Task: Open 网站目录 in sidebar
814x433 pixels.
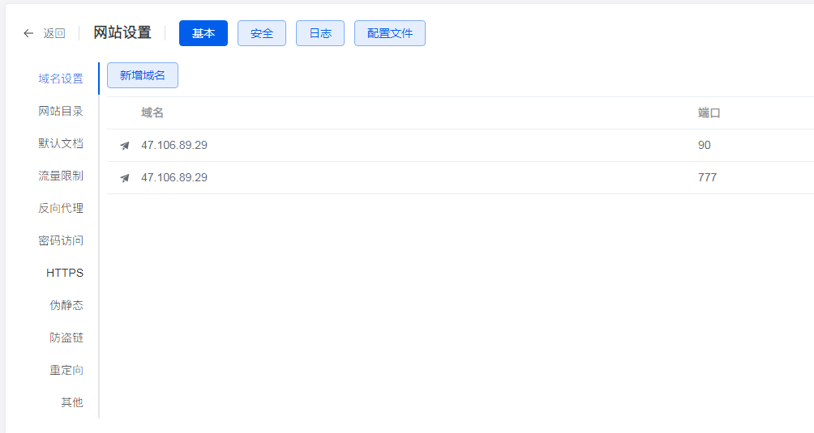Action: click(61, 111)
